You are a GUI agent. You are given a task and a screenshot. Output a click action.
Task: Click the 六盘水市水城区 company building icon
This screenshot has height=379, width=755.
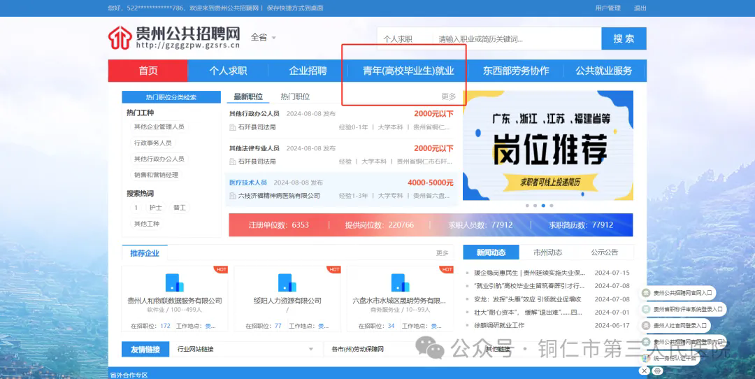[x=399, y=283]
